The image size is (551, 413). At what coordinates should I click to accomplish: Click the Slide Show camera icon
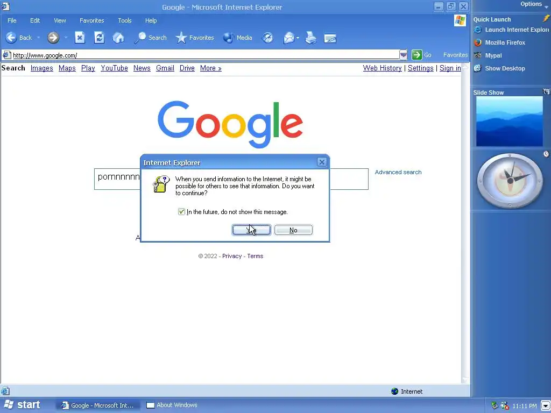click(547, 91)
